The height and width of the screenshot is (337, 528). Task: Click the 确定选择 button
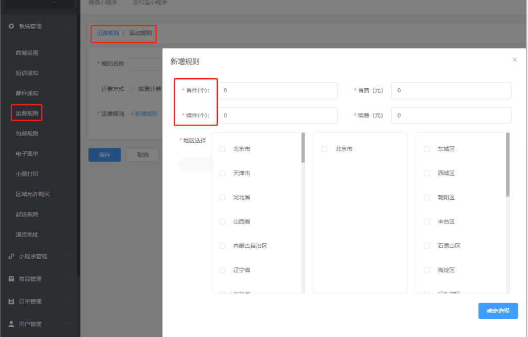tap(498, 311)
